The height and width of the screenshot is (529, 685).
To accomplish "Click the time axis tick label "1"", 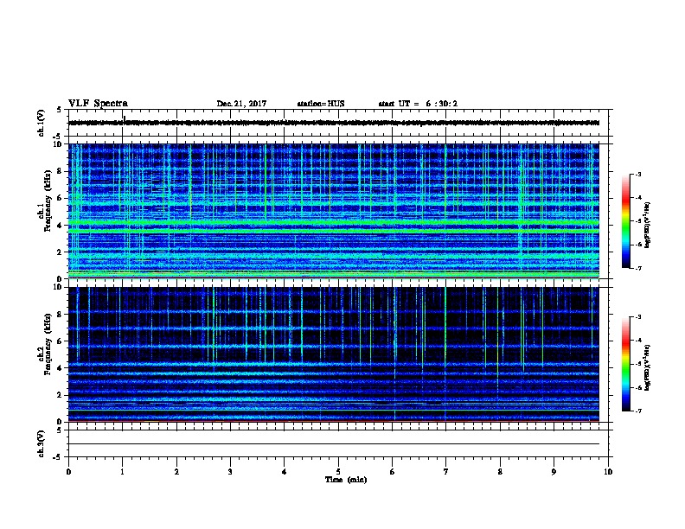I will [122, 471].
